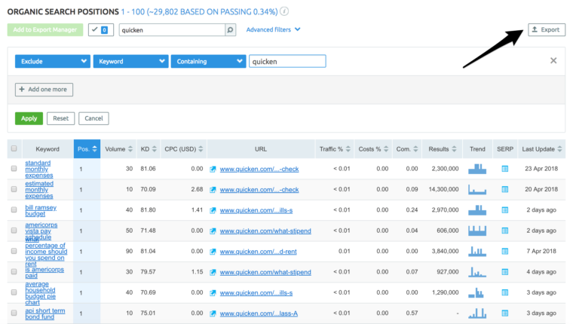Open trend chart for api short term bond fund

[477, 313]
